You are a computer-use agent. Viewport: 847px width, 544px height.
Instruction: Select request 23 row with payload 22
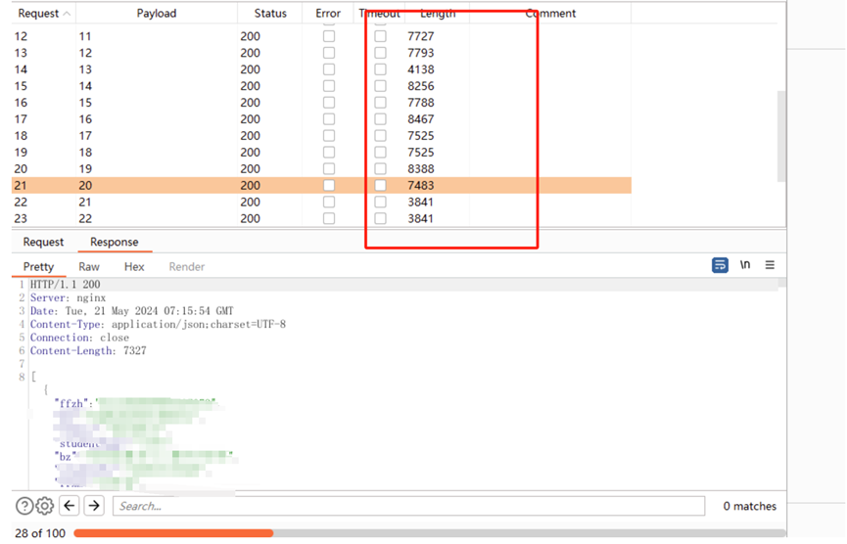pos(321,218)
